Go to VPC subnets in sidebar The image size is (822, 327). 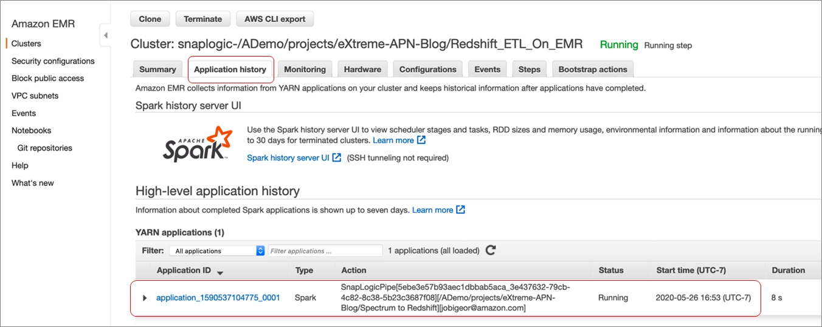35,95
